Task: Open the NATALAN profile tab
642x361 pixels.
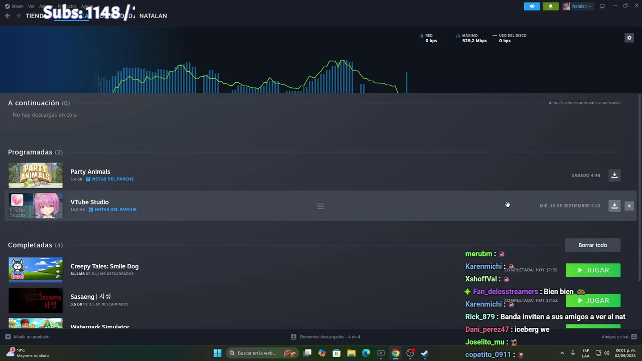Action: click(153, 16)
